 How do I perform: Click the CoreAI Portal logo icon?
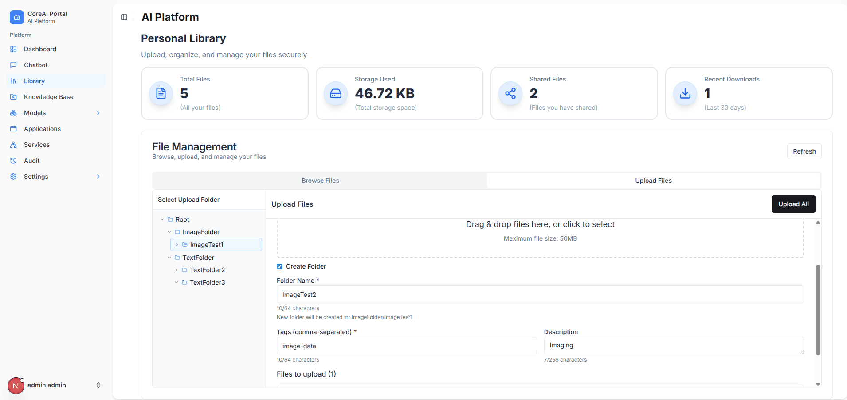[17, 17]
